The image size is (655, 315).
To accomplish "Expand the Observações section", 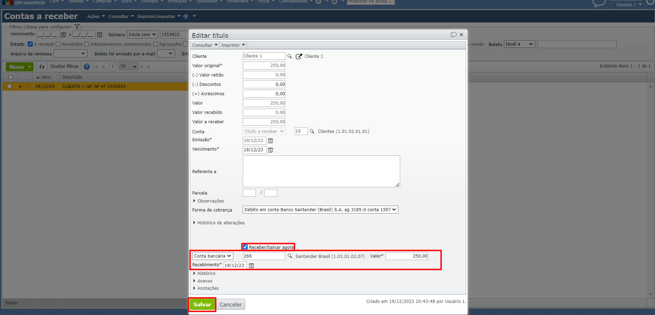I will 208,201.
